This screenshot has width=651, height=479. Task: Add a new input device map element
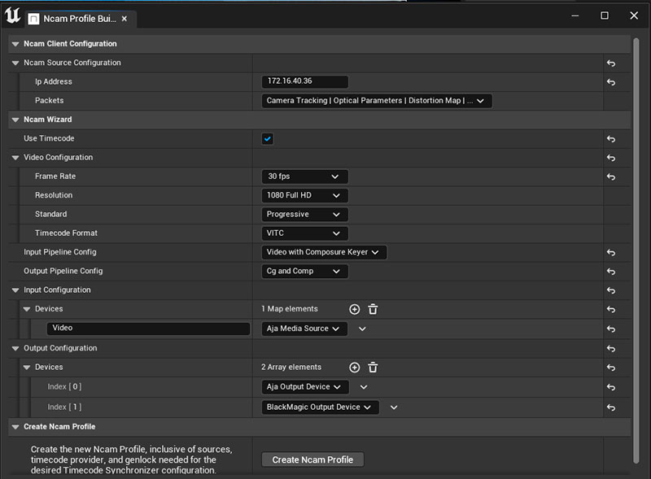coord(354,309)
